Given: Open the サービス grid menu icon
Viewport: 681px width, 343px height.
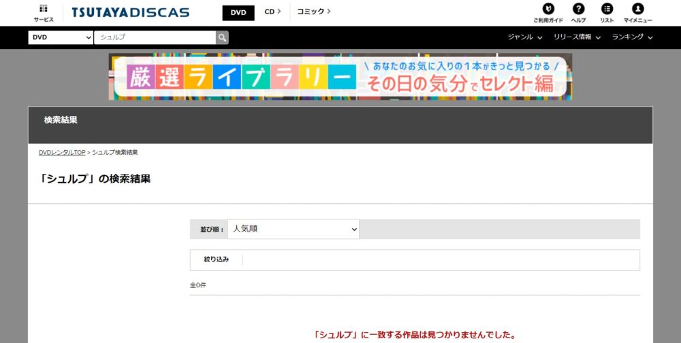Looking at the screenshot, I should (44, 12).
